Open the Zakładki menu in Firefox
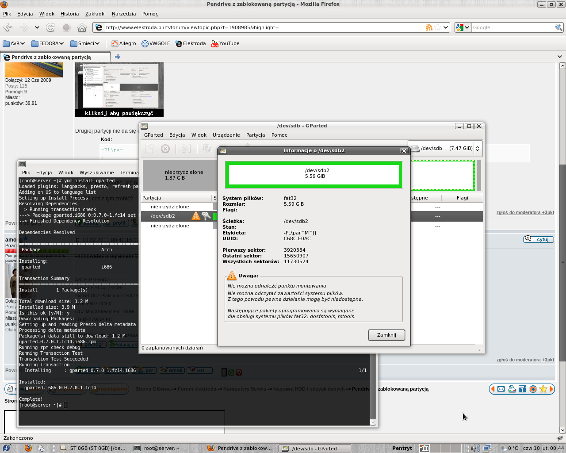This screenshot has height=453, width=566. 96,14
